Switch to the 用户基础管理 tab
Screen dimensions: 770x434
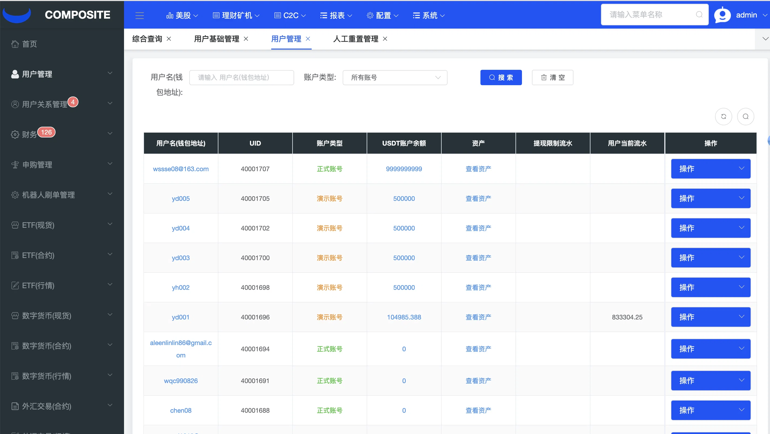coord(216,39)
